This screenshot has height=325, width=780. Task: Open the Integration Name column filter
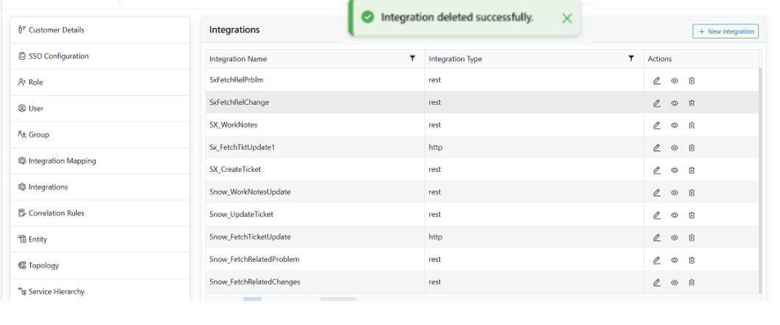(x=412, y=58)
